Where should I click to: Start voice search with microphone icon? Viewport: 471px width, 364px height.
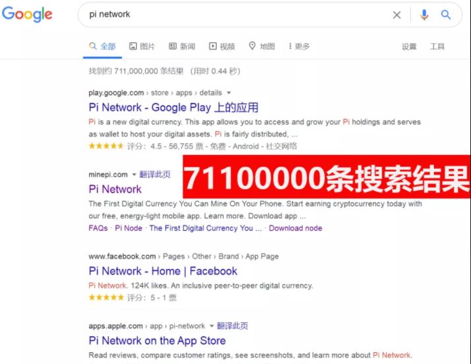[x=424, y=15]
